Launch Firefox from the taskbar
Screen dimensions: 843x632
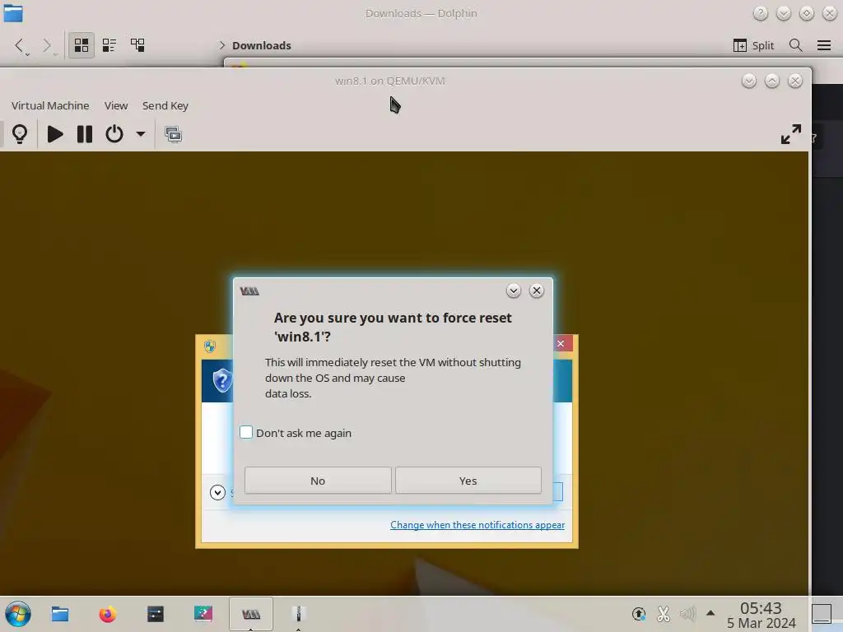tap(108, 614)
